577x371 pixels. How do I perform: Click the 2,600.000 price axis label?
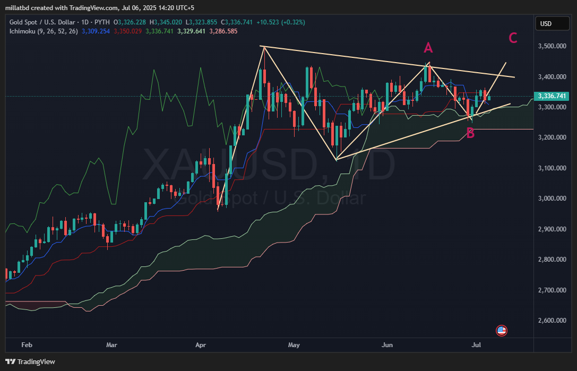coord(552,321)
